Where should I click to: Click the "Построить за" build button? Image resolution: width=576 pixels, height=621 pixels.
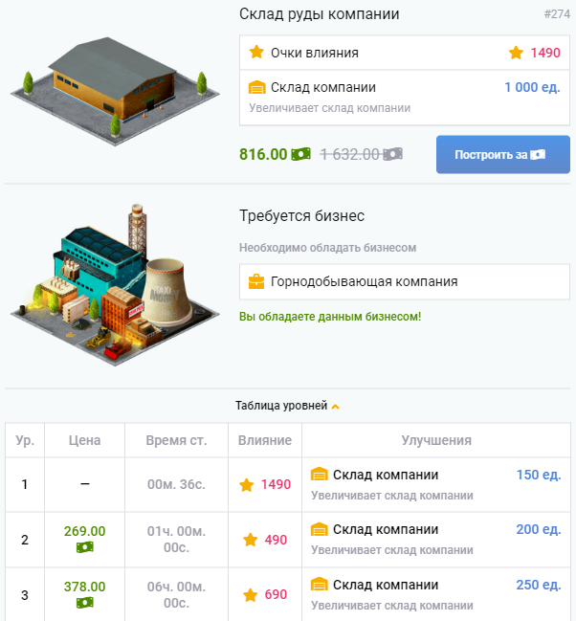pos(502,155)
